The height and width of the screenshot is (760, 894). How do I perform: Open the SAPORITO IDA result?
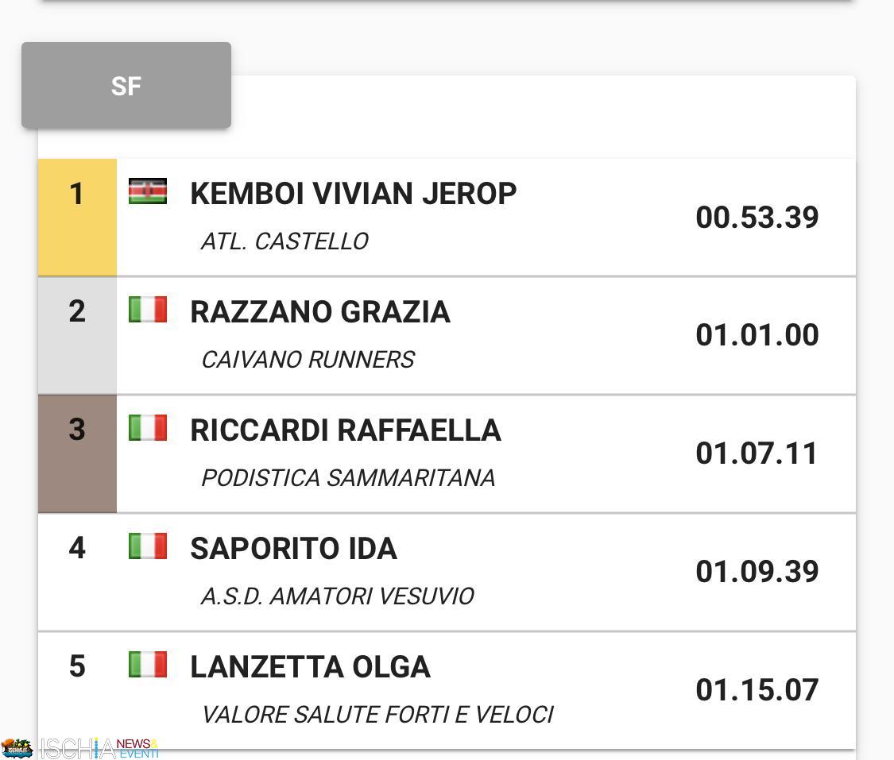[x=447, y=573]
